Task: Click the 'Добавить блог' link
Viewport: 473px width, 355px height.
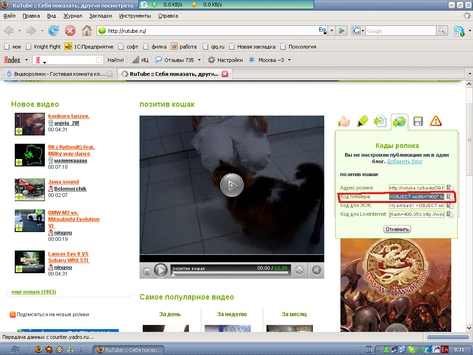Action: 405,161
